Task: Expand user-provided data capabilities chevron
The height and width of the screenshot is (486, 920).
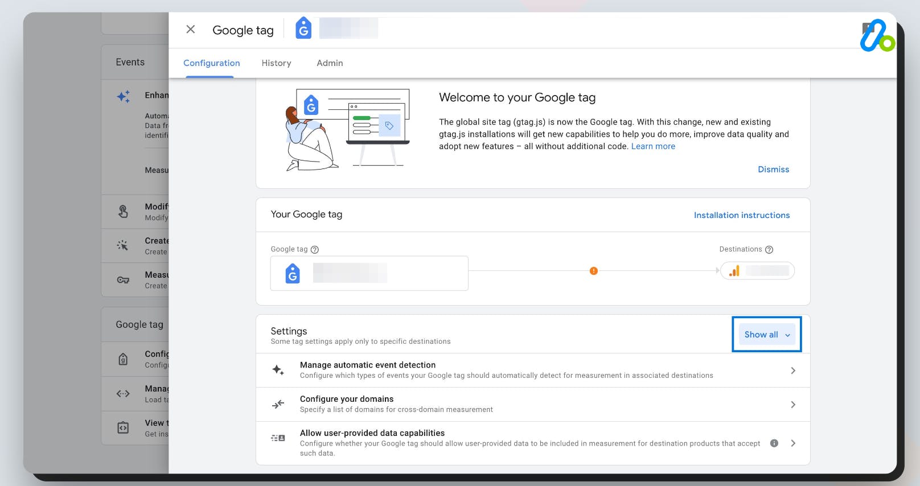Action: (x=793, y=443)
